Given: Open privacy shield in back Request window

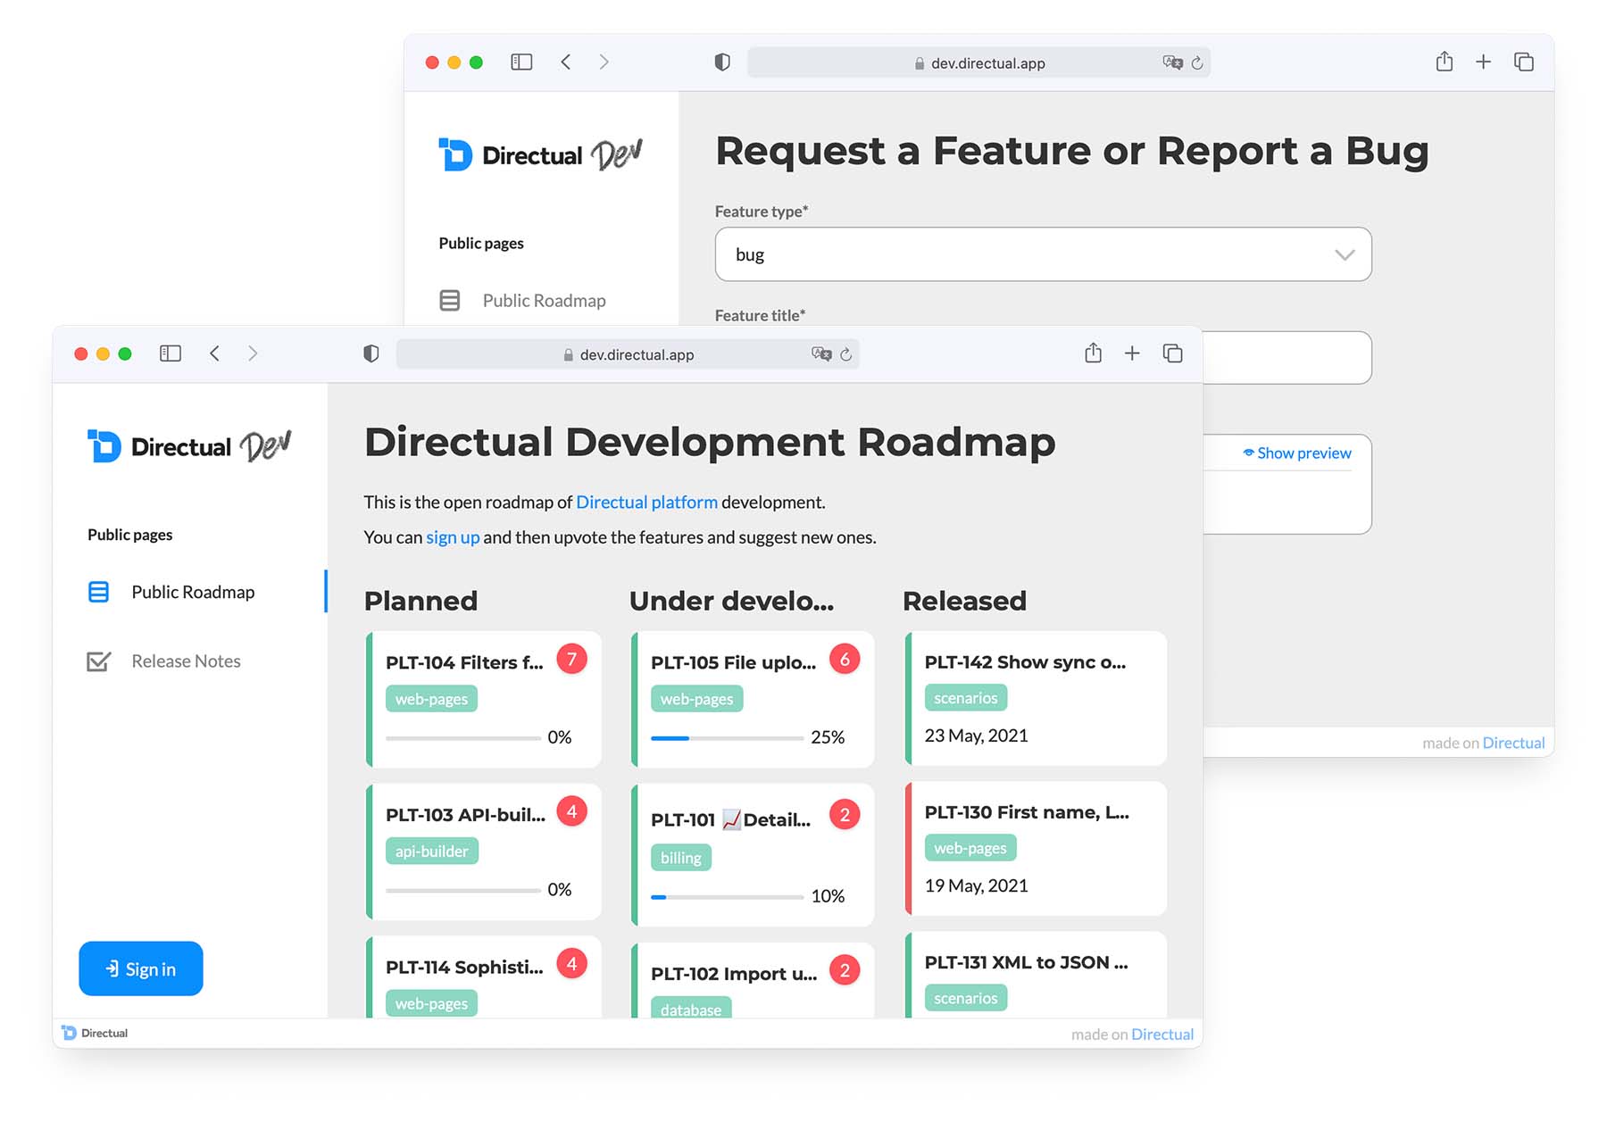Looking at the screenshot, I should tap(722, 62).
